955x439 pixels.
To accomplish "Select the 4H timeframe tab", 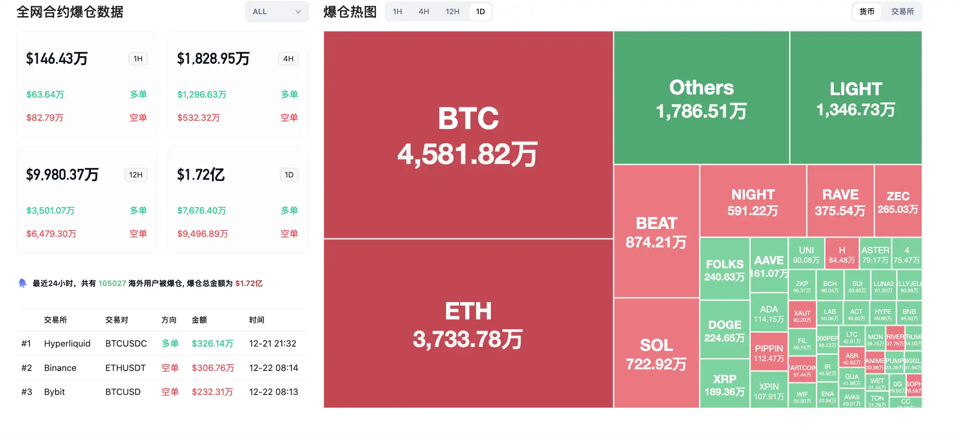I will [x=424, y=11].
